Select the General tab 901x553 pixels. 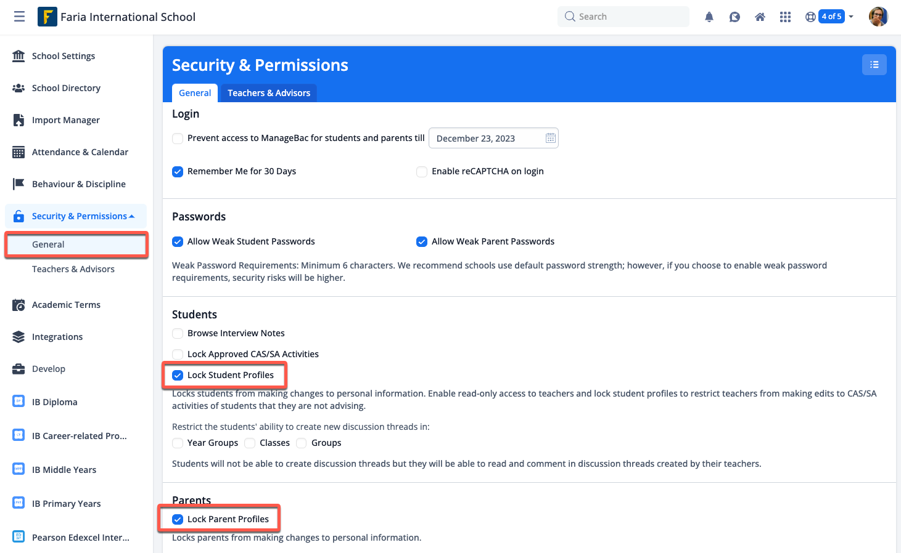point(195,93)
